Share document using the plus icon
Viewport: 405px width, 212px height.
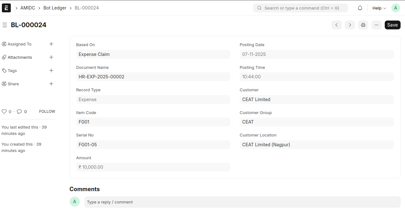tap(51, 84)
